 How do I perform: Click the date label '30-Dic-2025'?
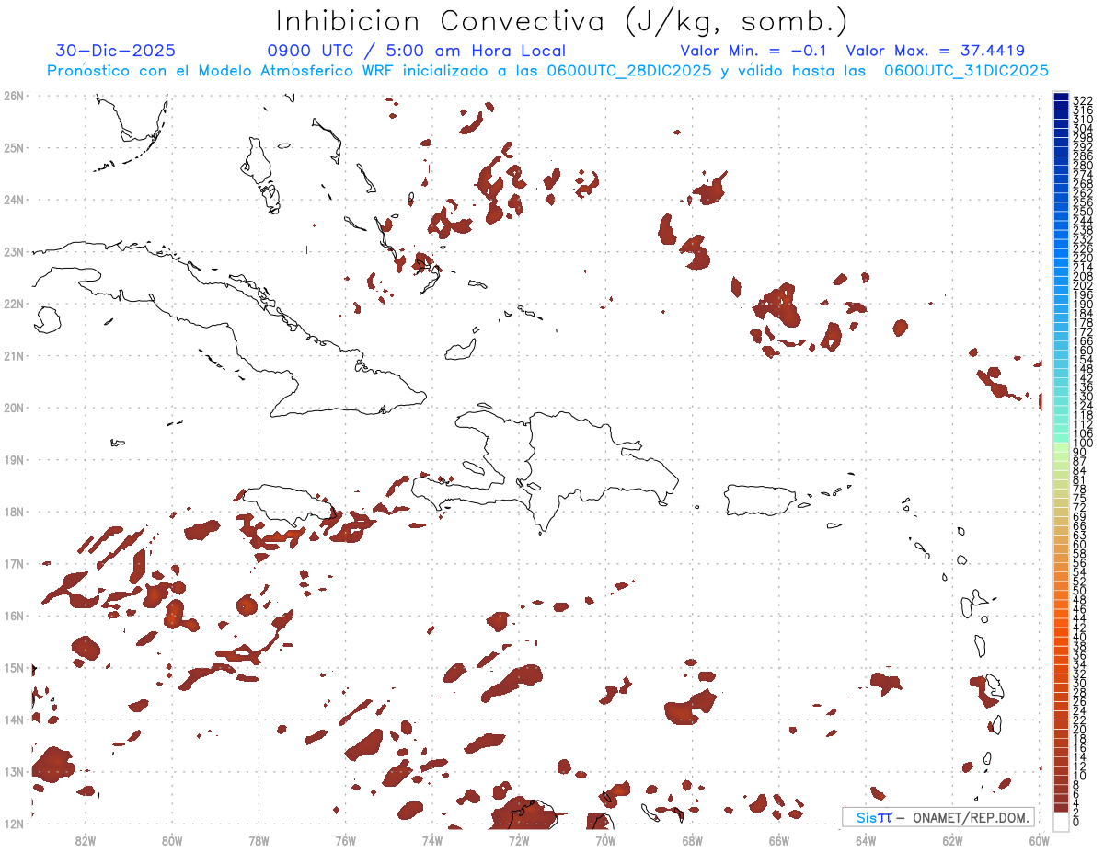(115, 51)
